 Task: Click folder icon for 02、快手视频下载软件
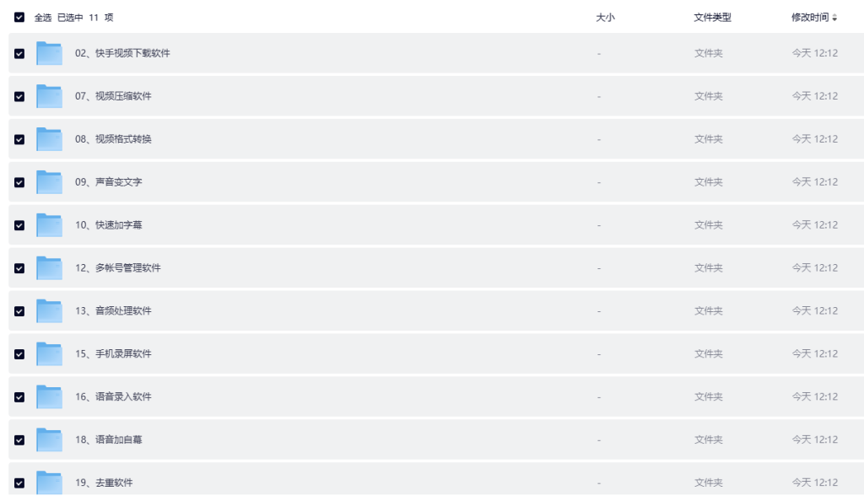tap(49, 53)
